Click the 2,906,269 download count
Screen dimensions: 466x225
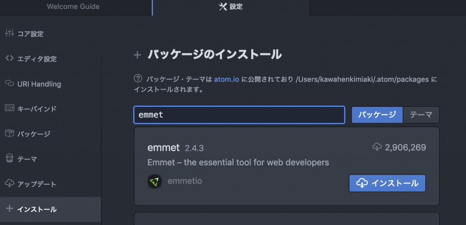(405, 147)
